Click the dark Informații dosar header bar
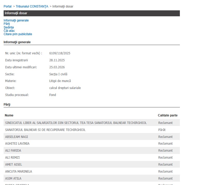 tap(91, 13)
